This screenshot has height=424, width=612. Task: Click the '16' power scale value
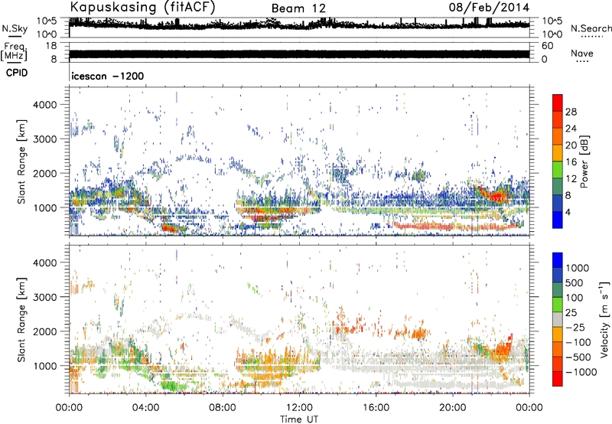coord(571,162)
